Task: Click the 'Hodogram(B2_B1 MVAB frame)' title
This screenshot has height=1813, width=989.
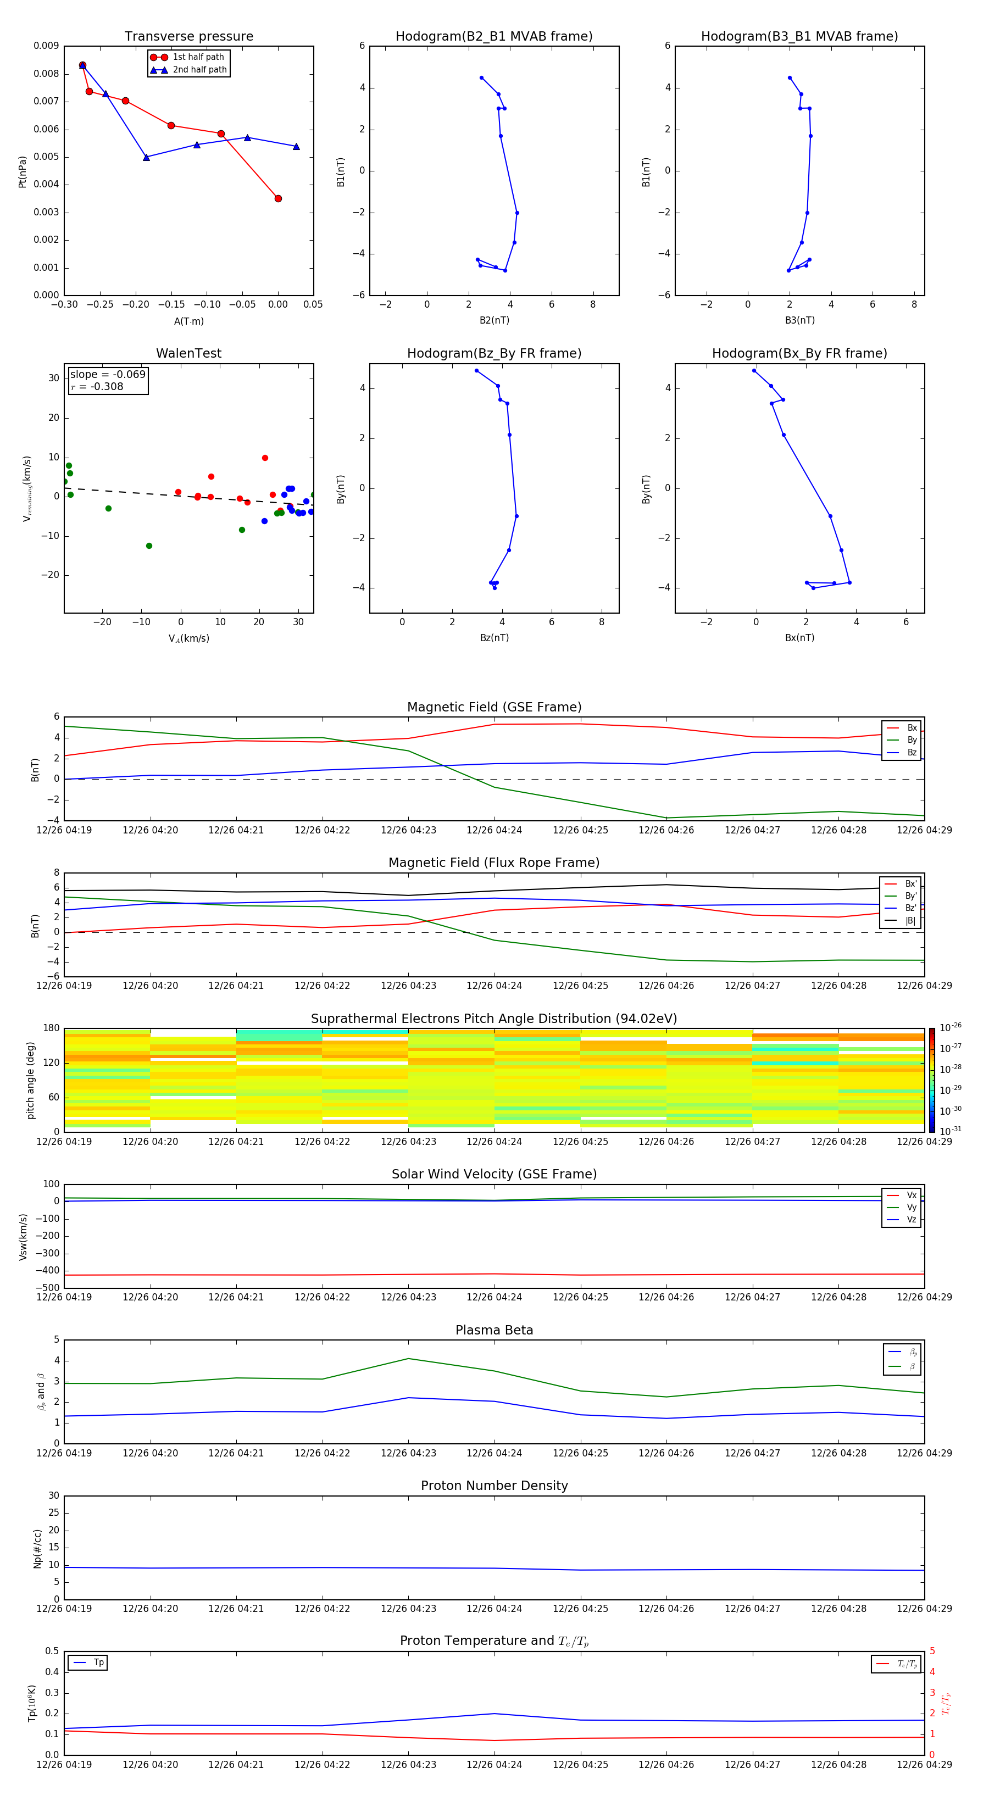Action: (x=494, y=37)
